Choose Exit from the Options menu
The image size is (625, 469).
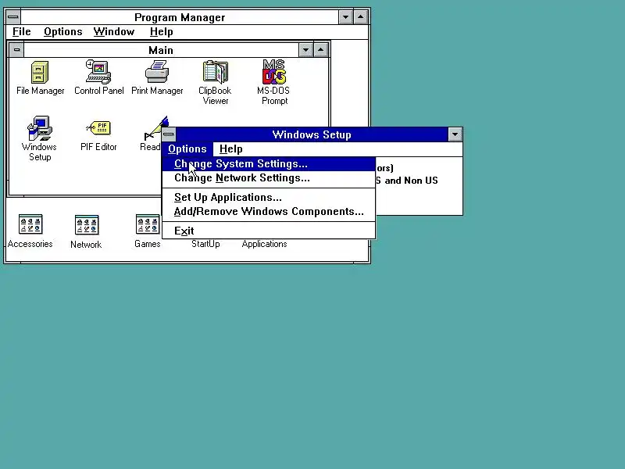269,231
